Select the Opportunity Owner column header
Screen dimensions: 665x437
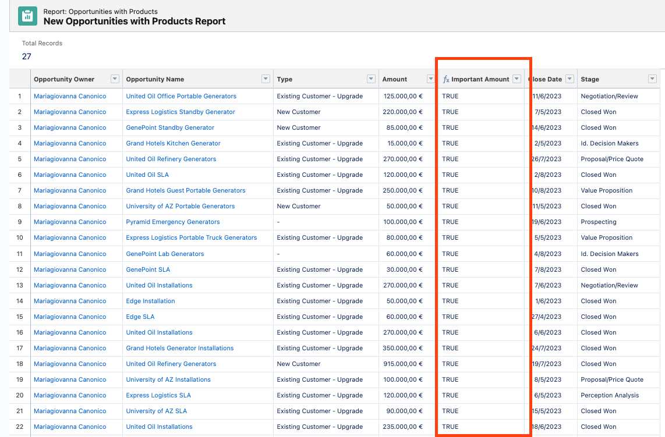click(64, 79)
